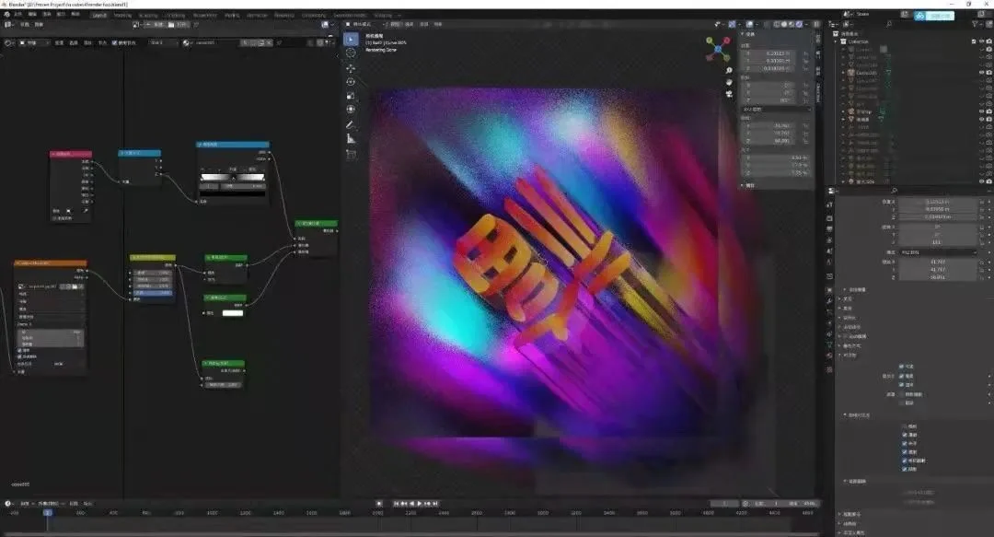Open rotation mode dropdown in viewport sidebar
Viewport: 994px width, 537px height.
click(776, 110)
